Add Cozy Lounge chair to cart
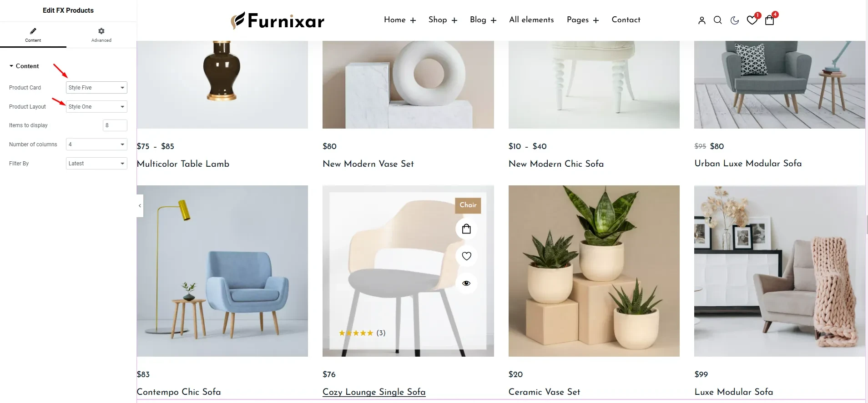868x403 pixels. [x=466, y=229]
